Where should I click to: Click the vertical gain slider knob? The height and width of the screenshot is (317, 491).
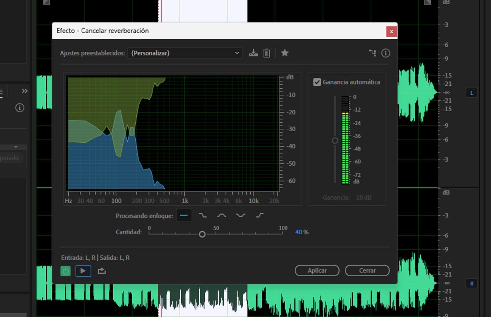335,141
